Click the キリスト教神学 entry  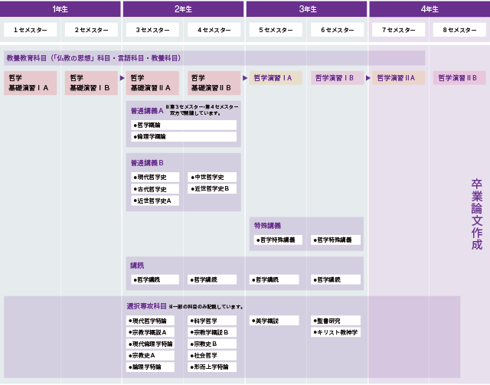(335, 332)
